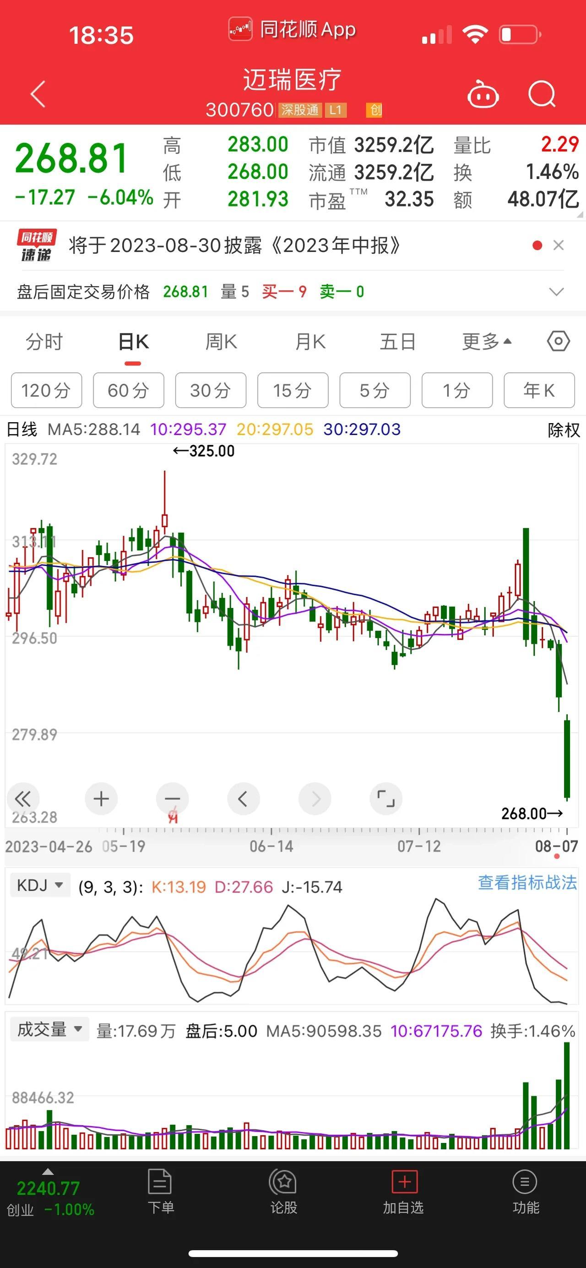Choose the 120分 period

pos(46,390)
